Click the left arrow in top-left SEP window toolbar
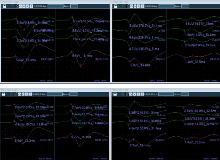 [28, 6]
